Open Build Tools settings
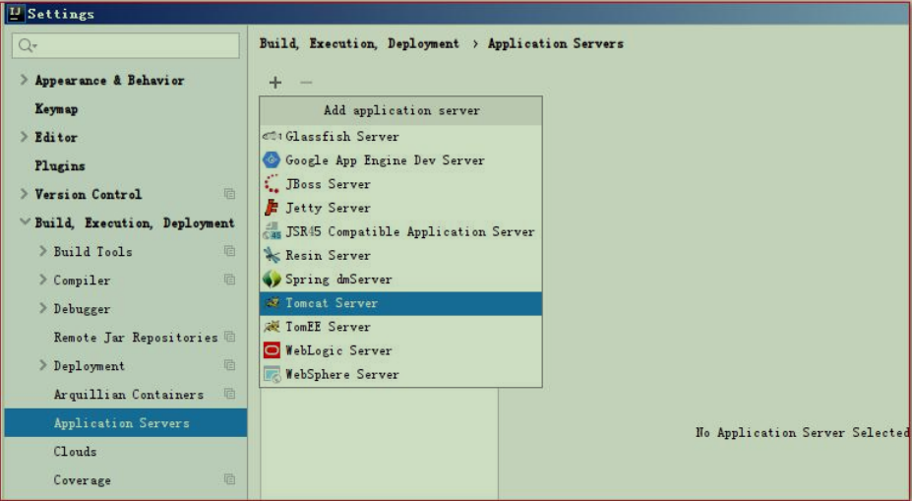912x501 pixels. (93, 251)
